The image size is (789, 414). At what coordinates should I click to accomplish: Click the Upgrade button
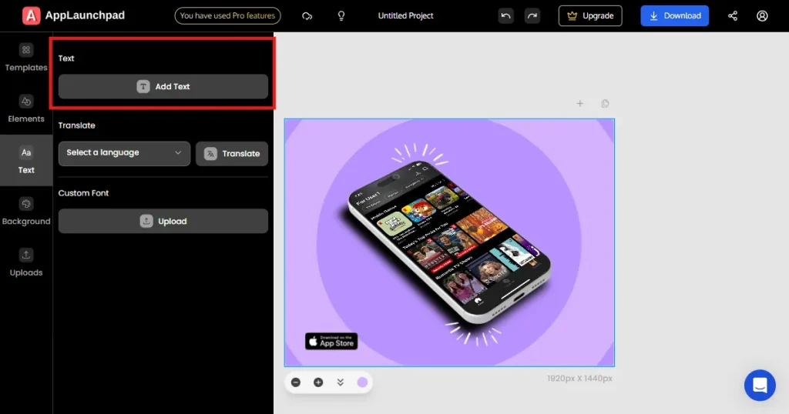pos(590,15)
